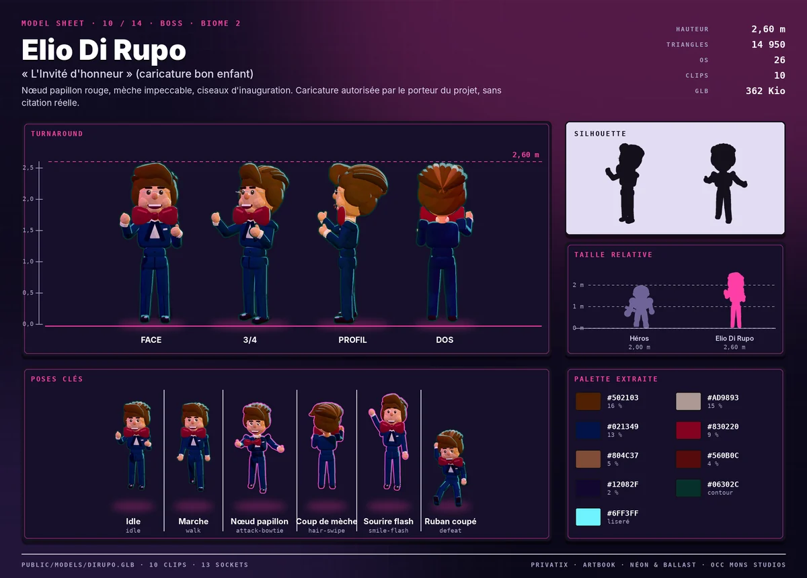Click the 1,0 tick on height axis
Image resolution: width=807 pixels, height=578 pixels.
(28, 261)
